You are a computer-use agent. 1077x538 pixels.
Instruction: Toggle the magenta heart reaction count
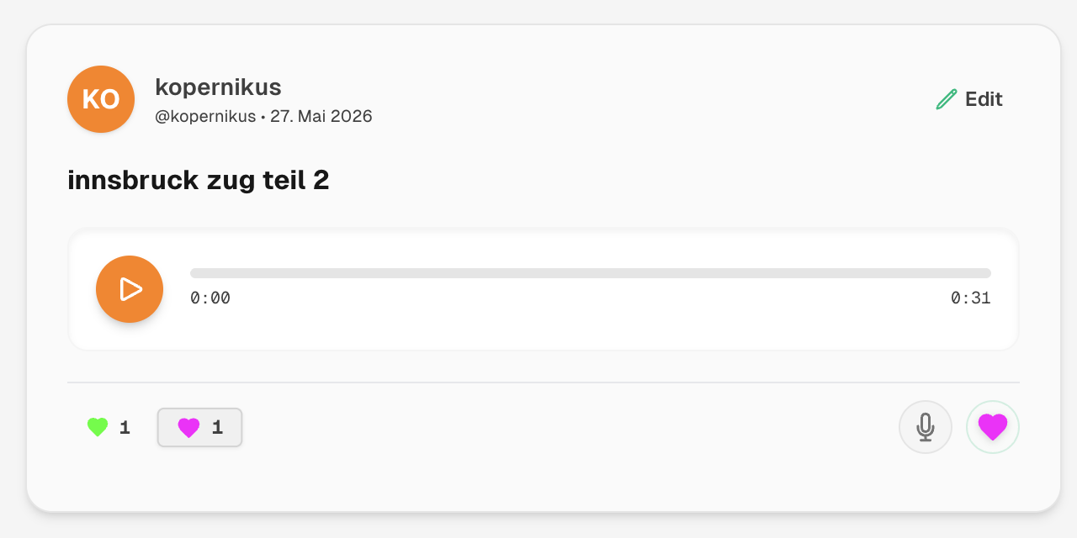point(200,428)
